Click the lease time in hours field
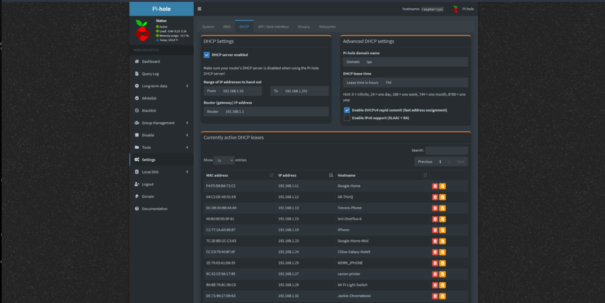The width and height of the screenshot is (605, 303). point(425,83)
